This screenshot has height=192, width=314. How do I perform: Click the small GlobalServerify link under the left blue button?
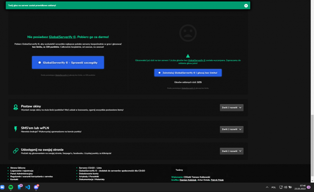62,75
